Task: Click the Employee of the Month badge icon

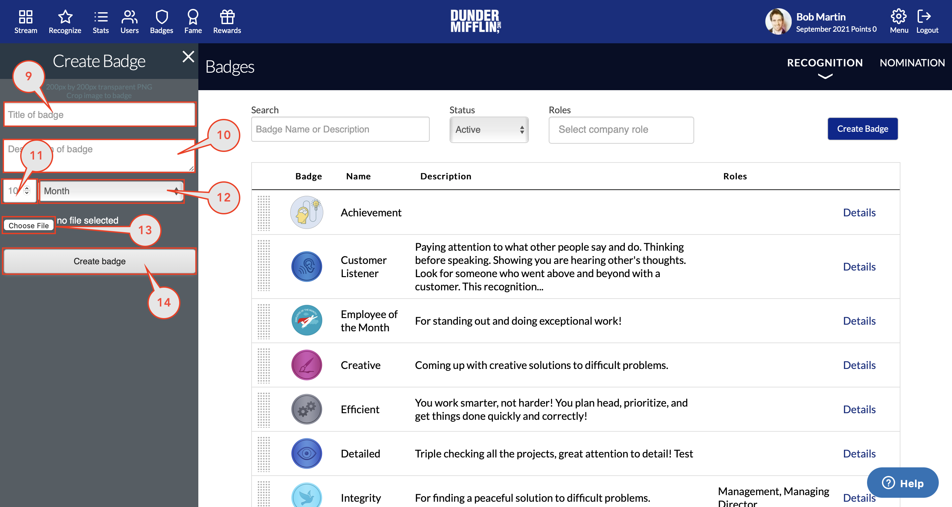Action: [306, 320]
